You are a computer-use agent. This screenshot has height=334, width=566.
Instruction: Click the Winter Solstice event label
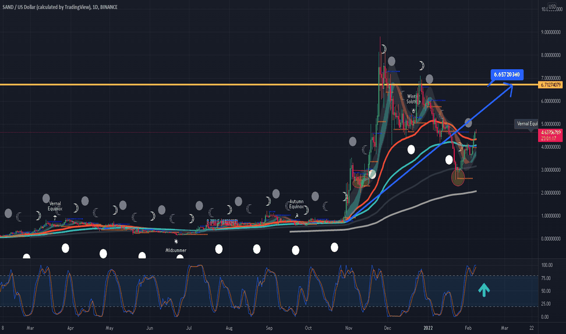(414, 99)
